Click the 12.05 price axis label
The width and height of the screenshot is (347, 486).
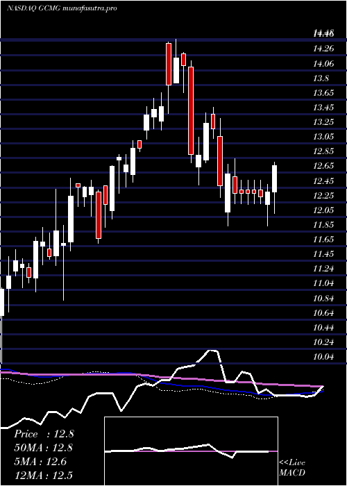324,210
